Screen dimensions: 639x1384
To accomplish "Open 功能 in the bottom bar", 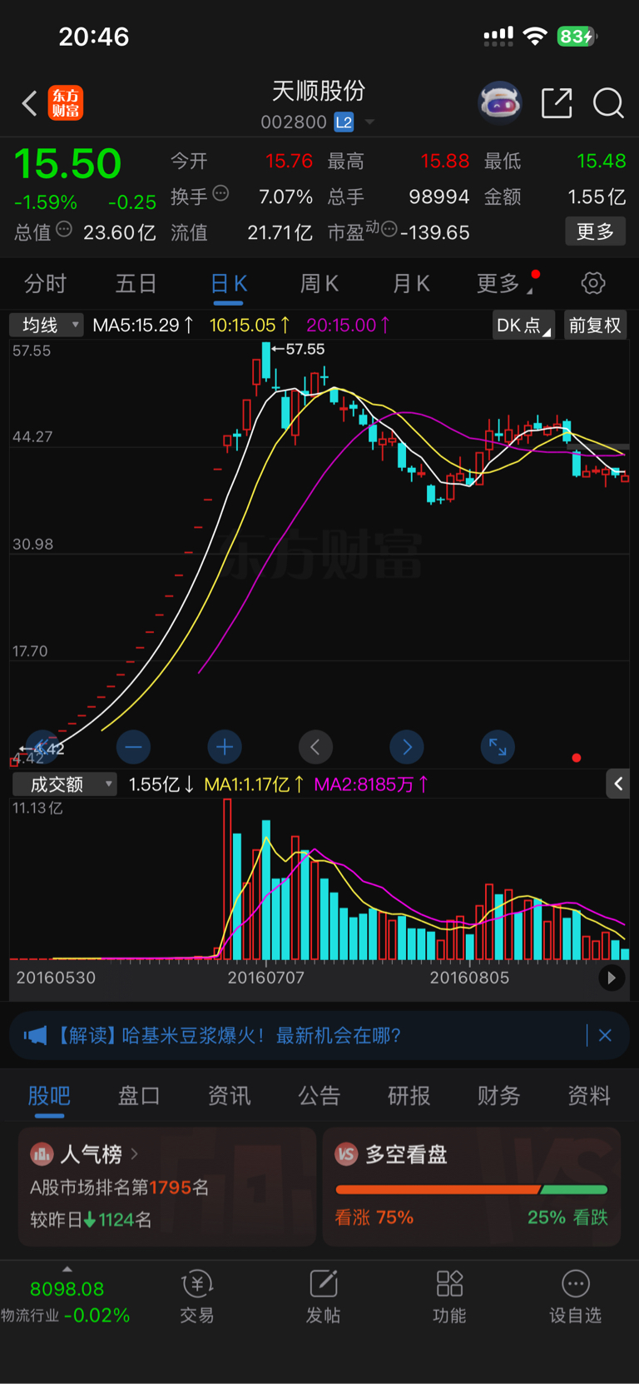I will [x=449, y=1297].
